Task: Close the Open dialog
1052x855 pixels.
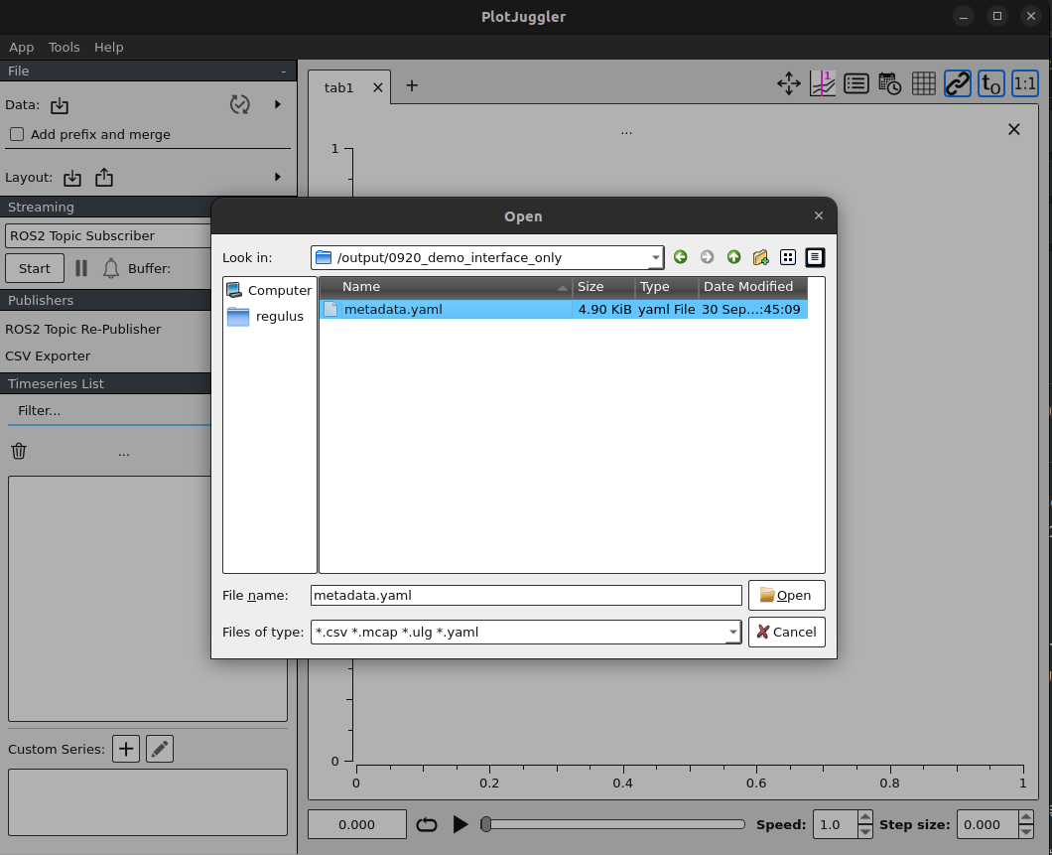Action: click(819, 215)
